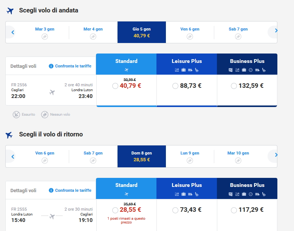
Task: Click the no-flight icon under Sab 7 gen outbound
Action: 238,37
